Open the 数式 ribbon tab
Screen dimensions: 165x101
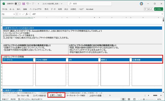[x=46, y=9]
